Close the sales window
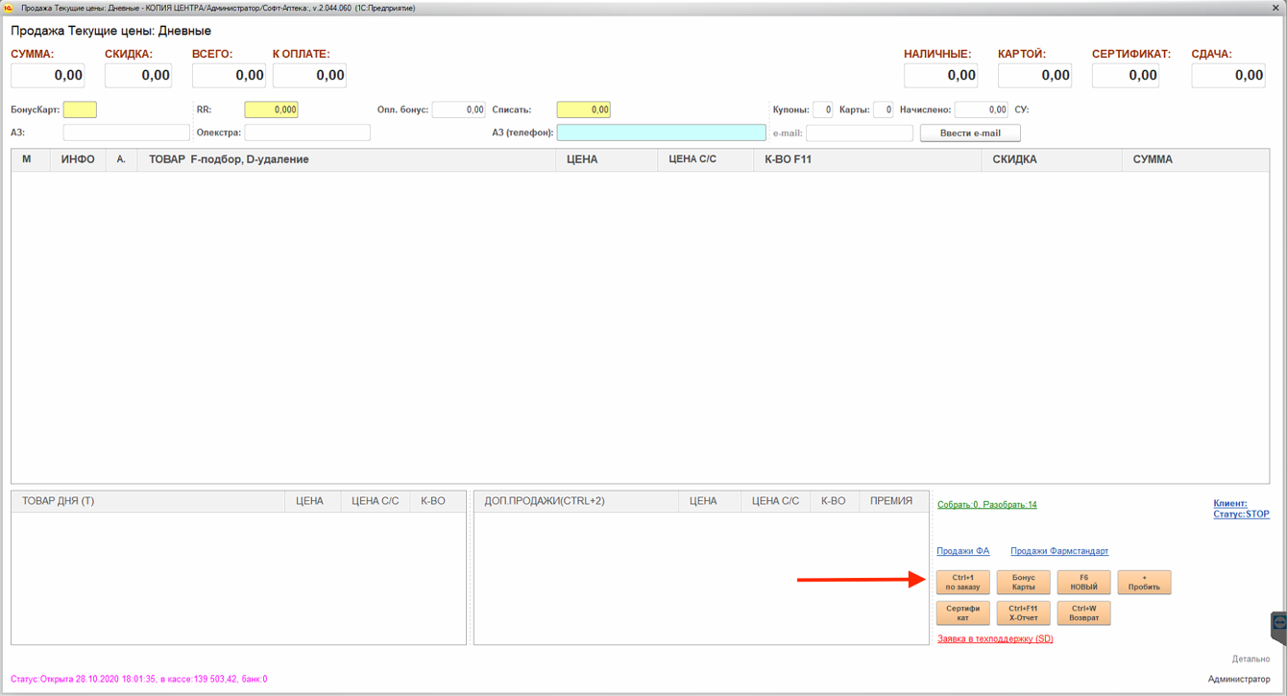Screen dimensions: 1287x696 1275,8
